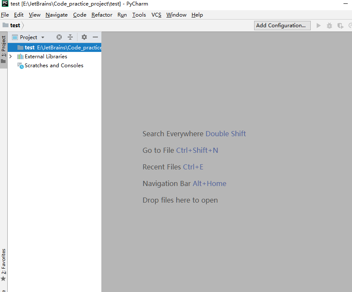Viewport: 352px width, 292px height.
Task: Open the Tools menu
Action: pyautogui.click(x=139, y=15)
